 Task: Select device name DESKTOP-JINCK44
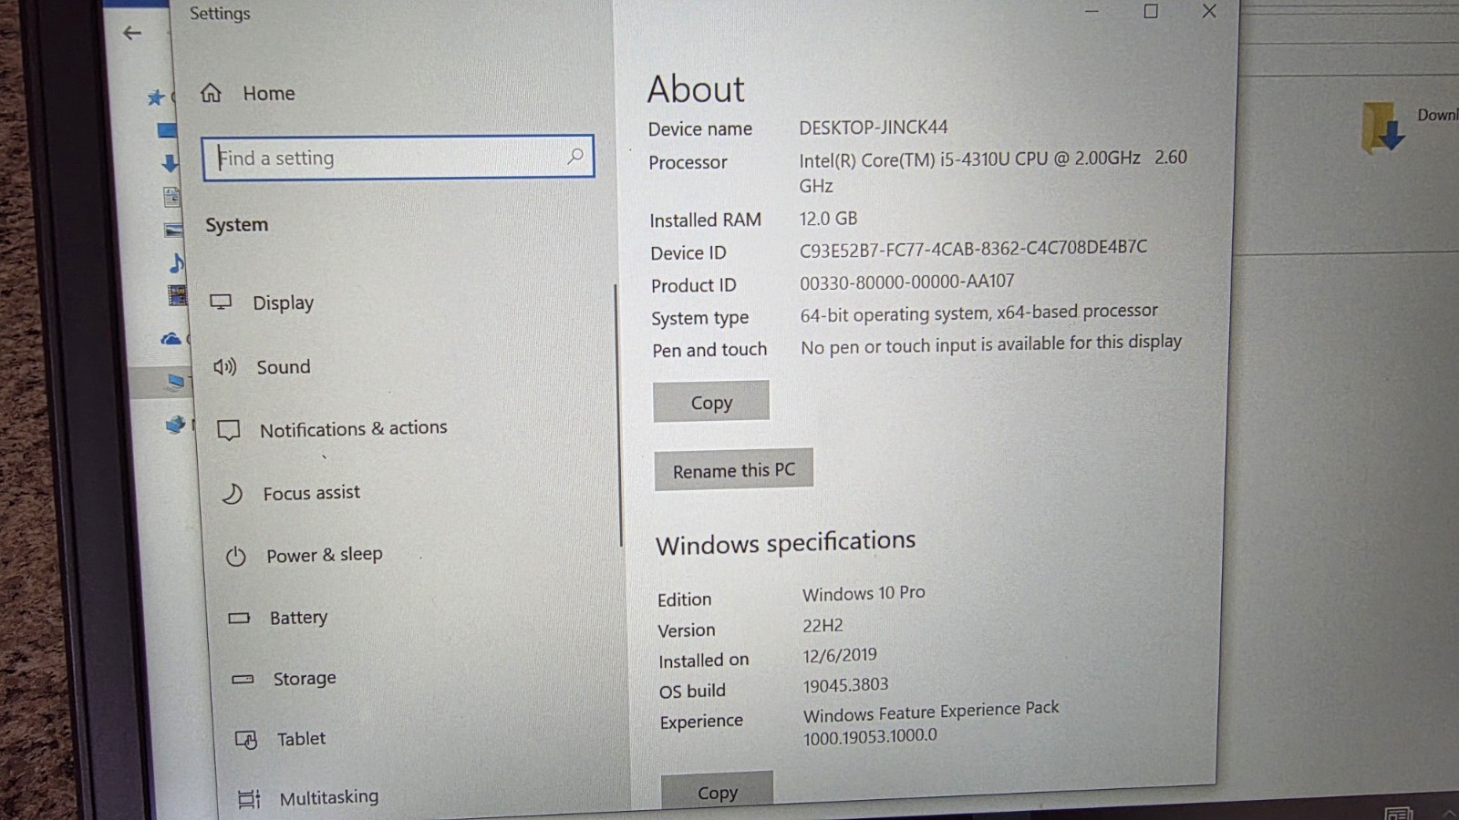click(874, 128)
